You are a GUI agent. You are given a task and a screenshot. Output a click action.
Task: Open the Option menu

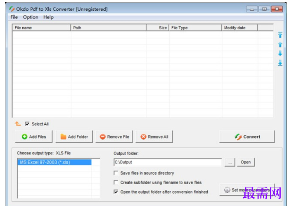point(31,17)
